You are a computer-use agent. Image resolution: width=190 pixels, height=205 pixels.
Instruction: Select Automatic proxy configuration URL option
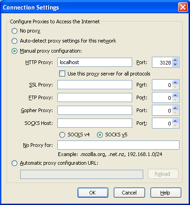(x=14, y=163)
